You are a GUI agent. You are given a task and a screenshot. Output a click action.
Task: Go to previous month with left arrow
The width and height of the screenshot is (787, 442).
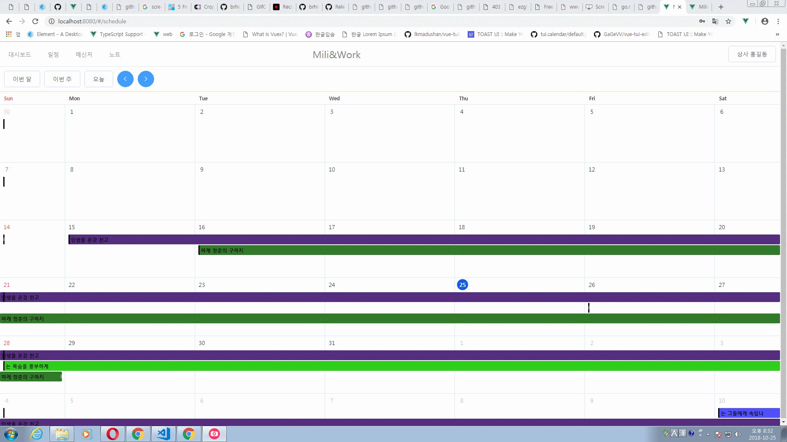coord(125,79)
